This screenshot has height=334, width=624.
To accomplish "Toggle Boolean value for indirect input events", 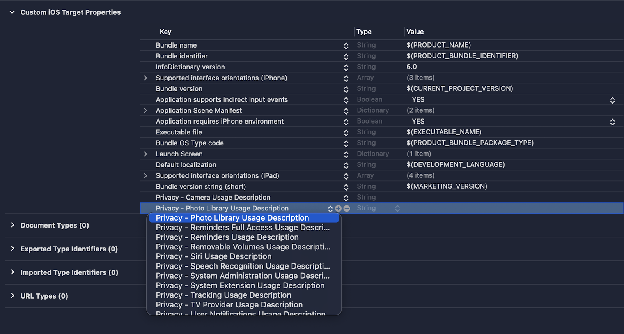I will point(612,100).
